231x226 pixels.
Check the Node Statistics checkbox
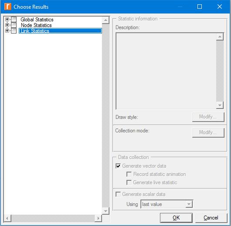14,25
